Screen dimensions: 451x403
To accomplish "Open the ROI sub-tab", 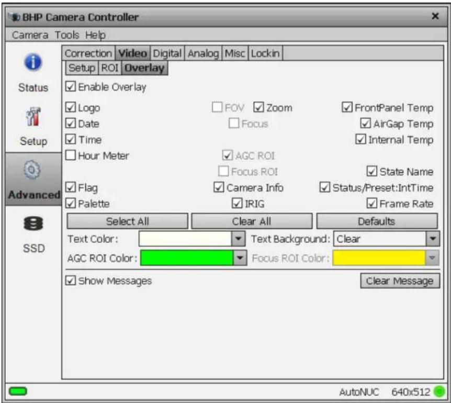I will click(x=110, y=68).
